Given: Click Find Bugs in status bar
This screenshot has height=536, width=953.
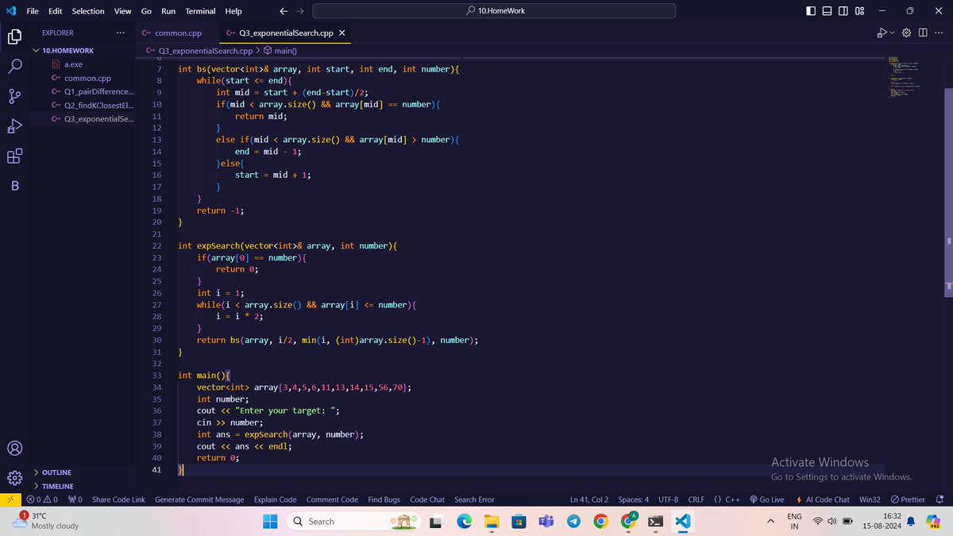Looking at the screenshot, I should tap(384, 499).
